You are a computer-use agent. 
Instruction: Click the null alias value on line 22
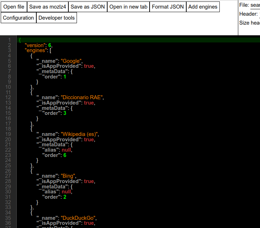[66, 150]
